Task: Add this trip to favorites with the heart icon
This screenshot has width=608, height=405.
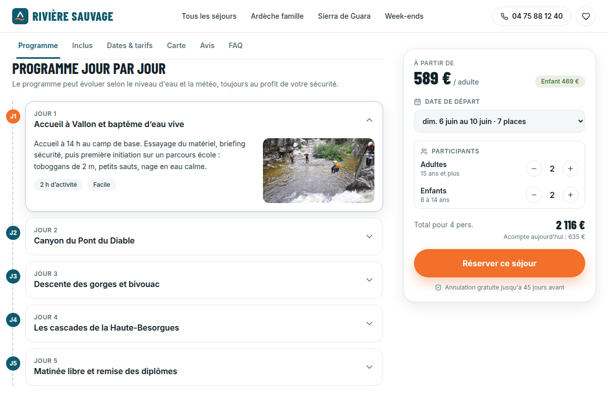Action: 586,16
